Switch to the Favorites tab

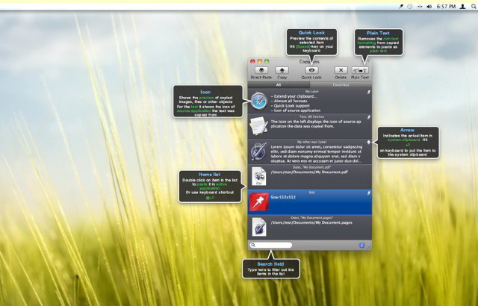pyautogui.click(x=340, y=85)
